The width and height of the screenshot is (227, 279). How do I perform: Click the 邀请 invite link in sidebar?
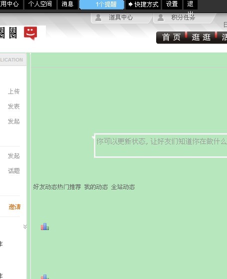[x=14, y=207]
